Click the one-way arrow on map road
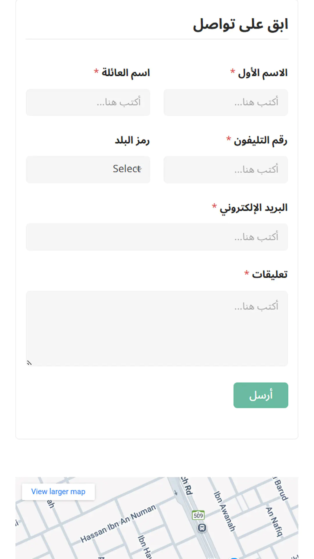The image size is (314, 559). tap(176, 492)
